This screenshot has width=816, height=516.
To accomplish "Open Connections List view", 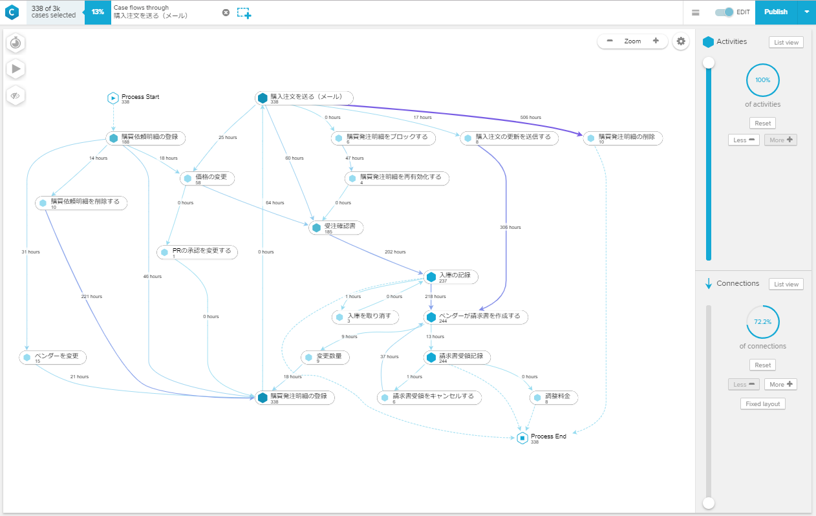I will [x=786, y=285].
